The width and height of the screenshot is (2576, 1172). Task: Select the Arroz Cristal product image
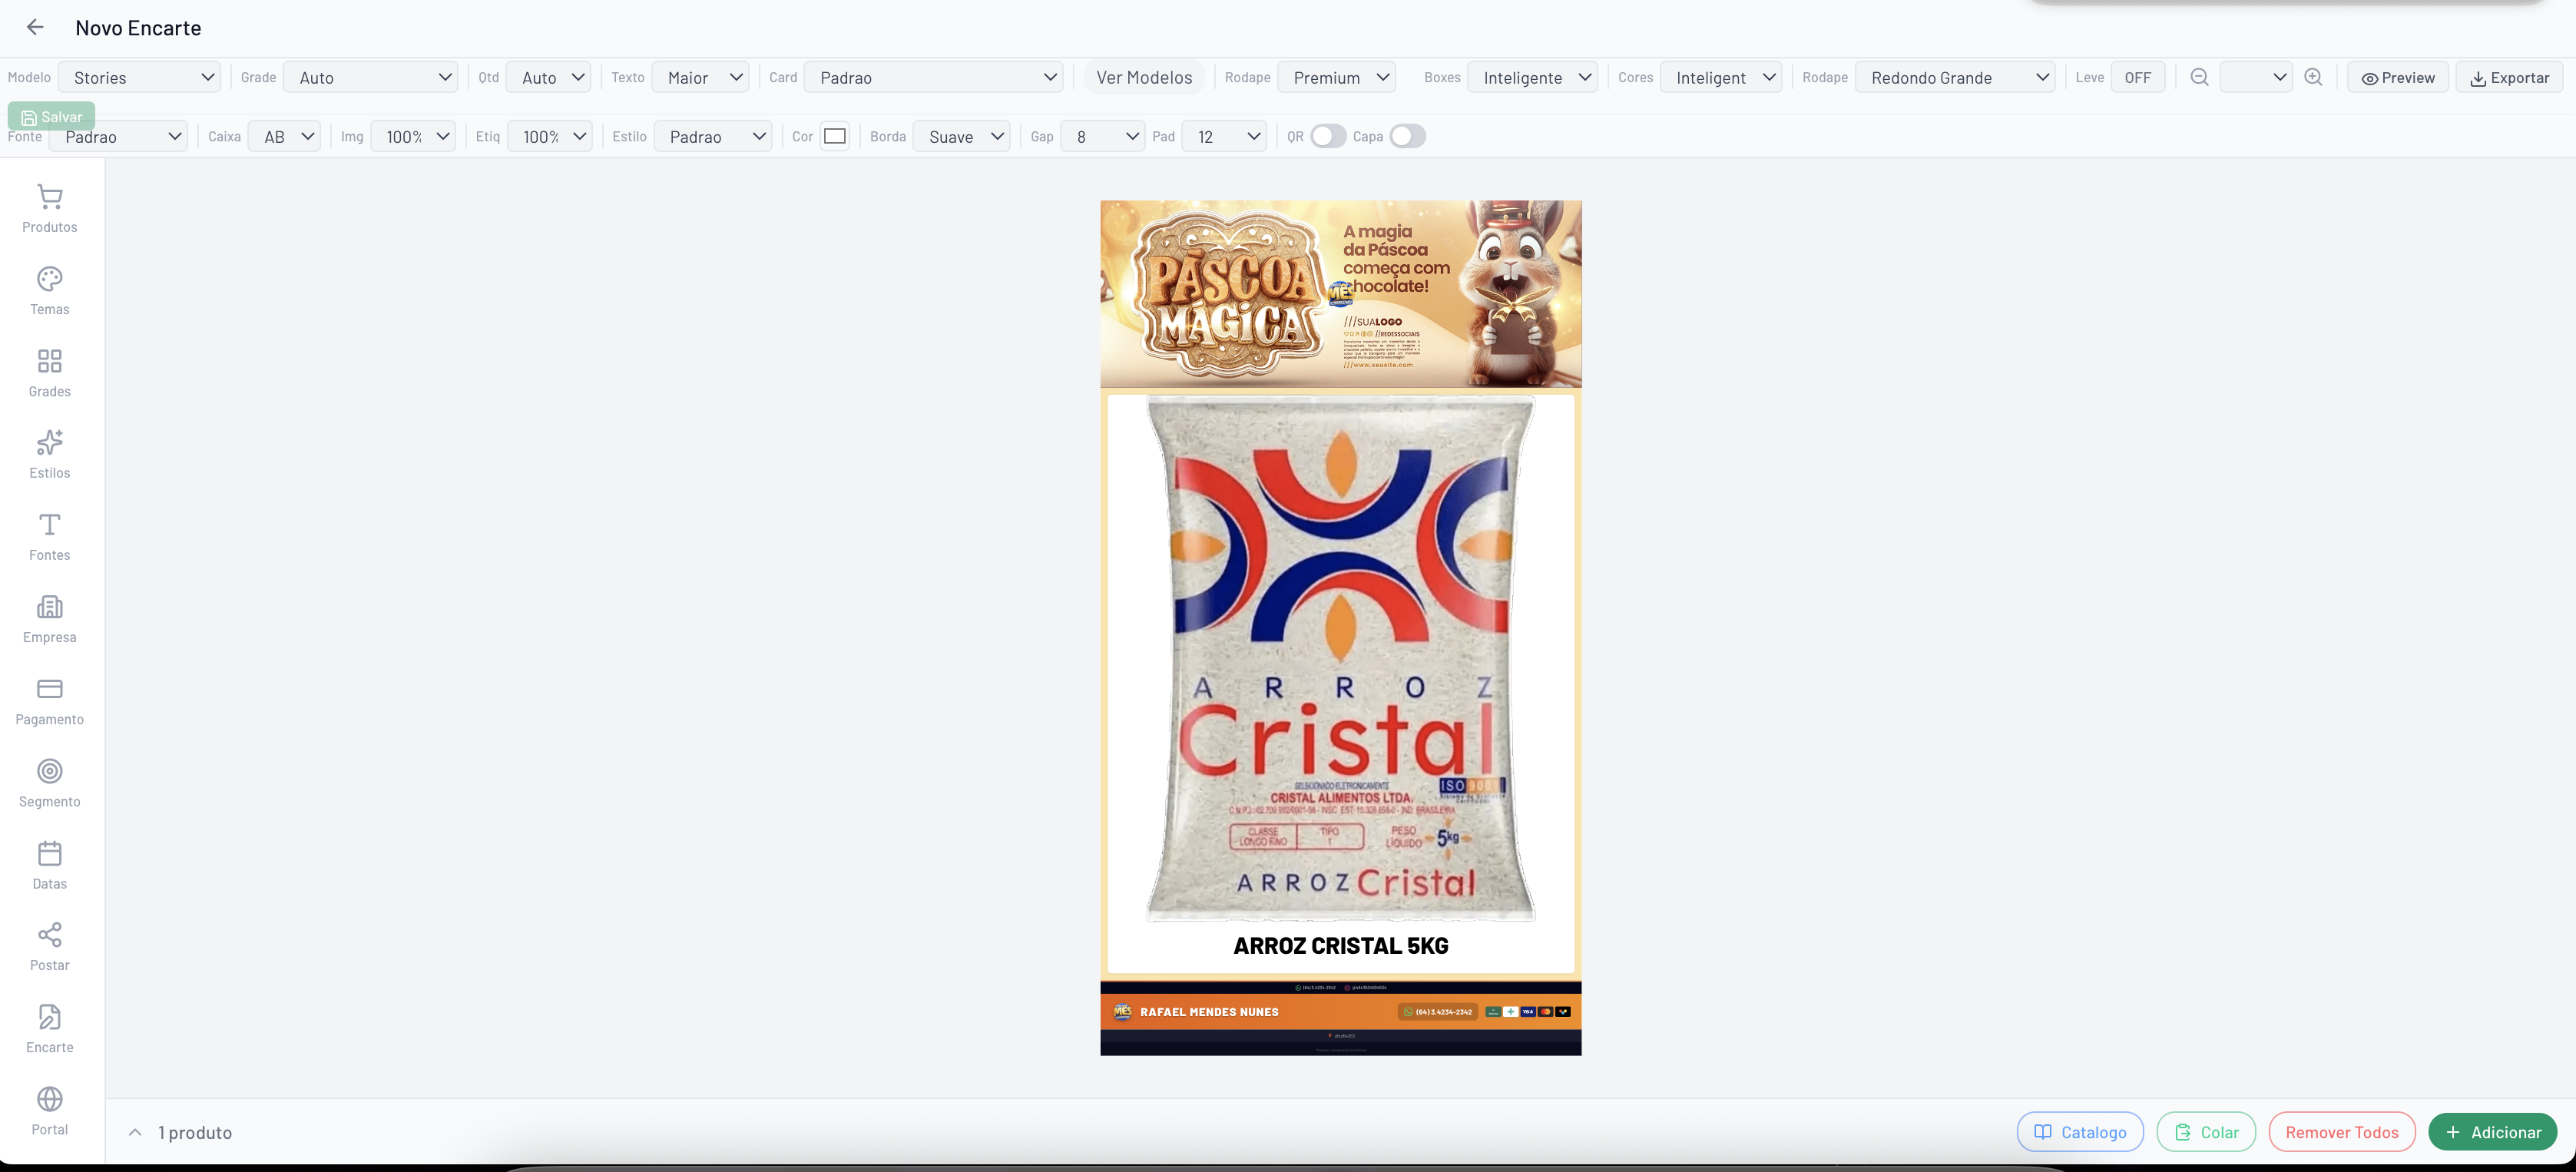[x=1341, y=658]
